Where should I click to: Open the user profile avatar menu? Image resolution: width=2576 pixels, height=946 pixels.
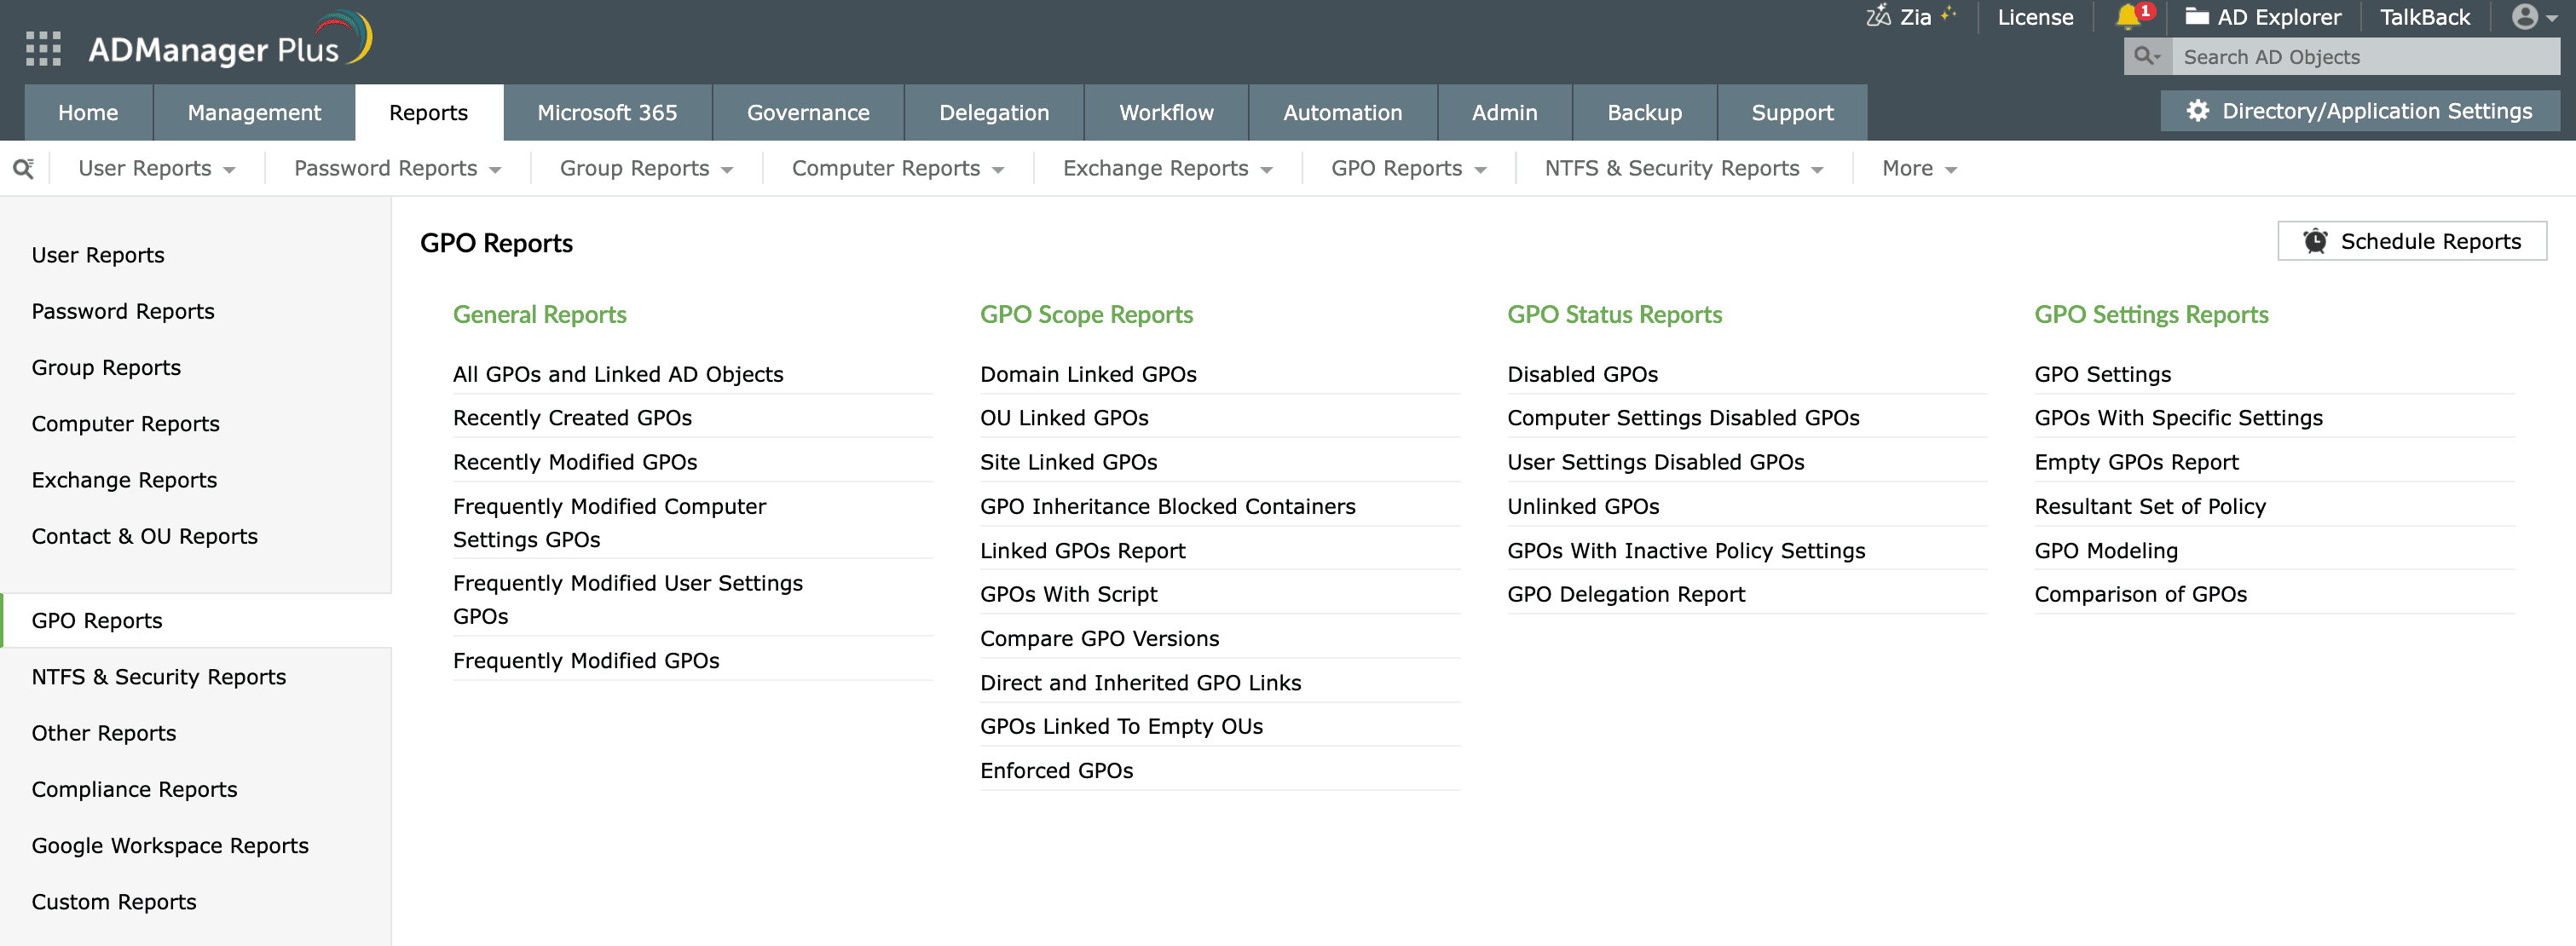[2535, 17]
